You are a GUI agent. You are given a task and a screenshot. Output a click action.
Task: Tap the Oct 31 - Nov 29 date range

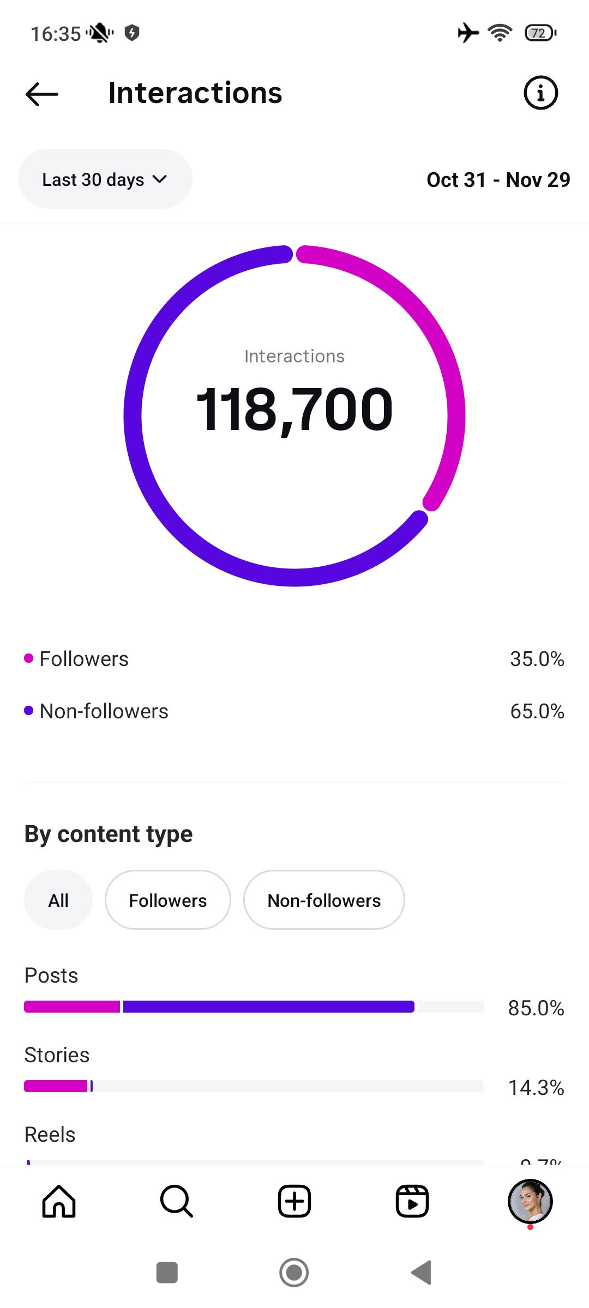pos(498,180)
